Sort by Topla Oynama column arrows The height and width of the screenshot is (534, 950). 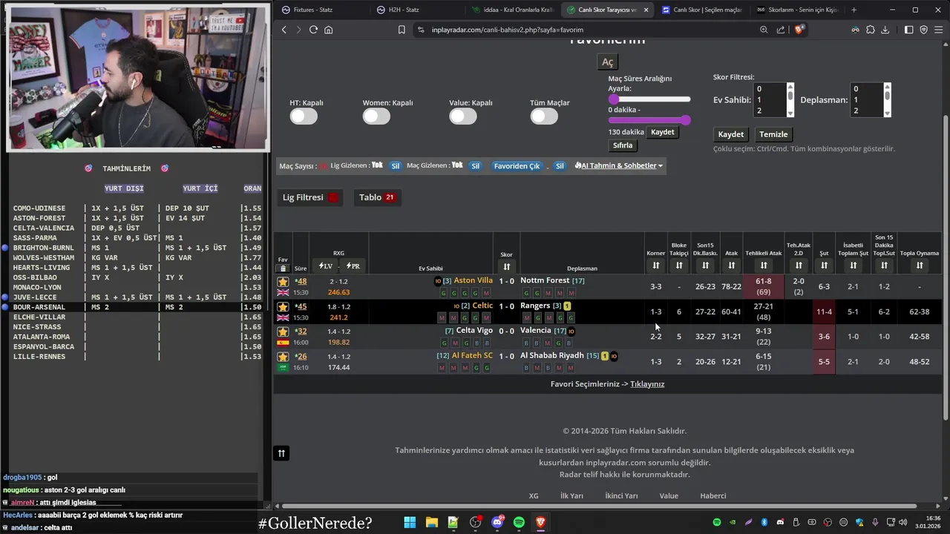point(920,266)
